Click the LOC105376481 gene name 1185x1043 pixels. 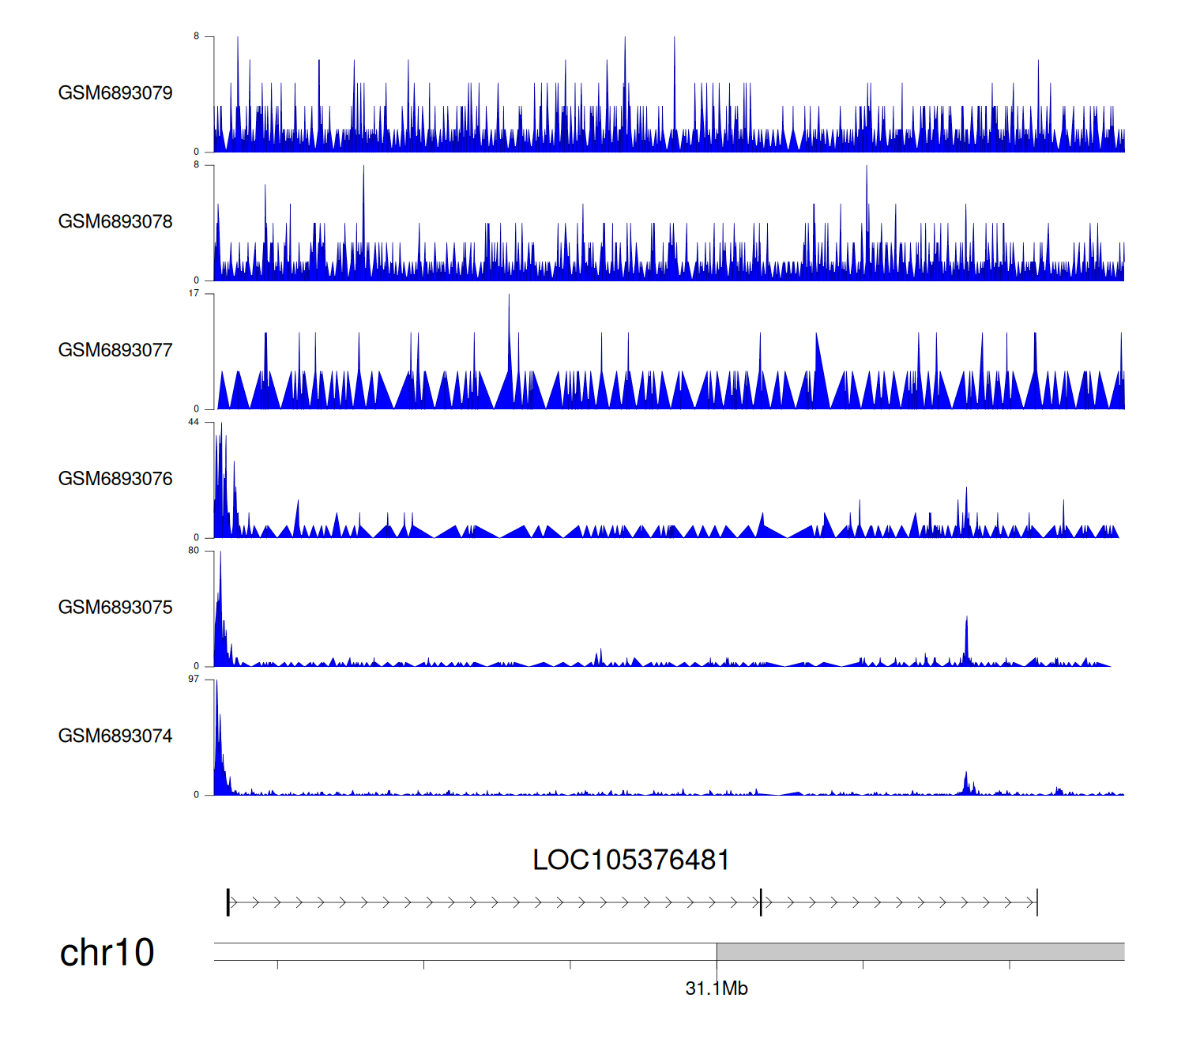click(x=630, y=860)
